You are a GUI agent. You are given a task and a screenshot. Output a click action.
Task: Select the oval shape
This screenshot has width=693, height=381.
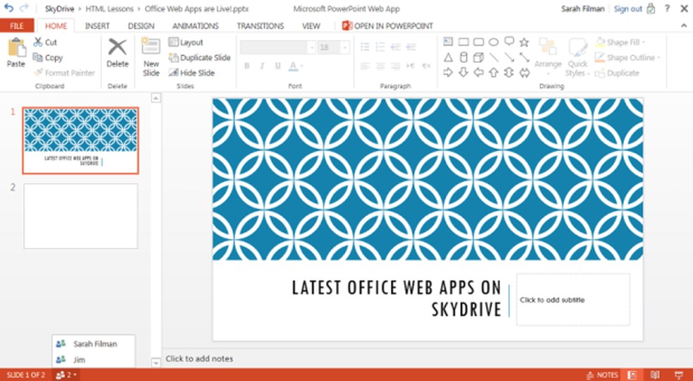pos(494,42)
